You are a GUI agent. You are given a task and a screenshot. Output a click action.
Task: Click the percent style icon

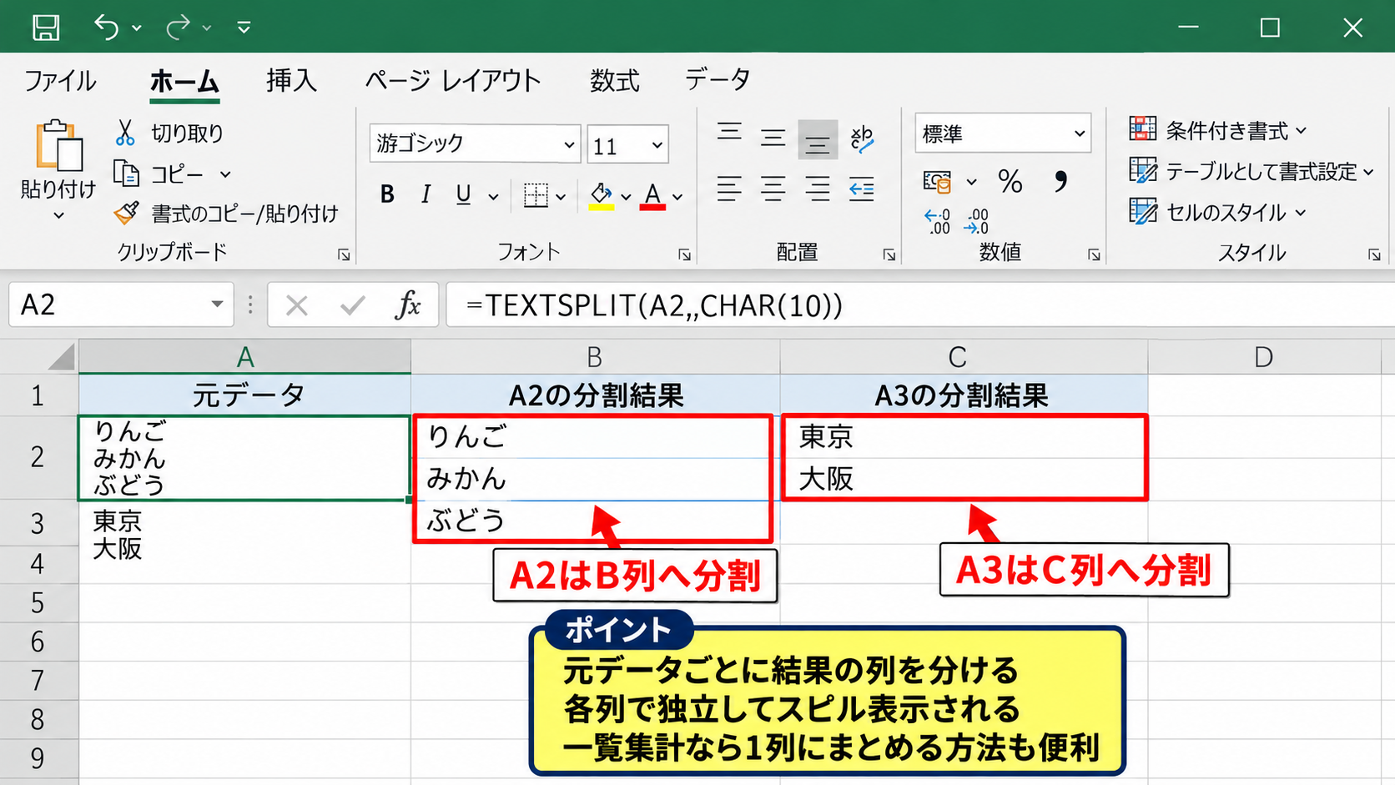pos(1010,181)
